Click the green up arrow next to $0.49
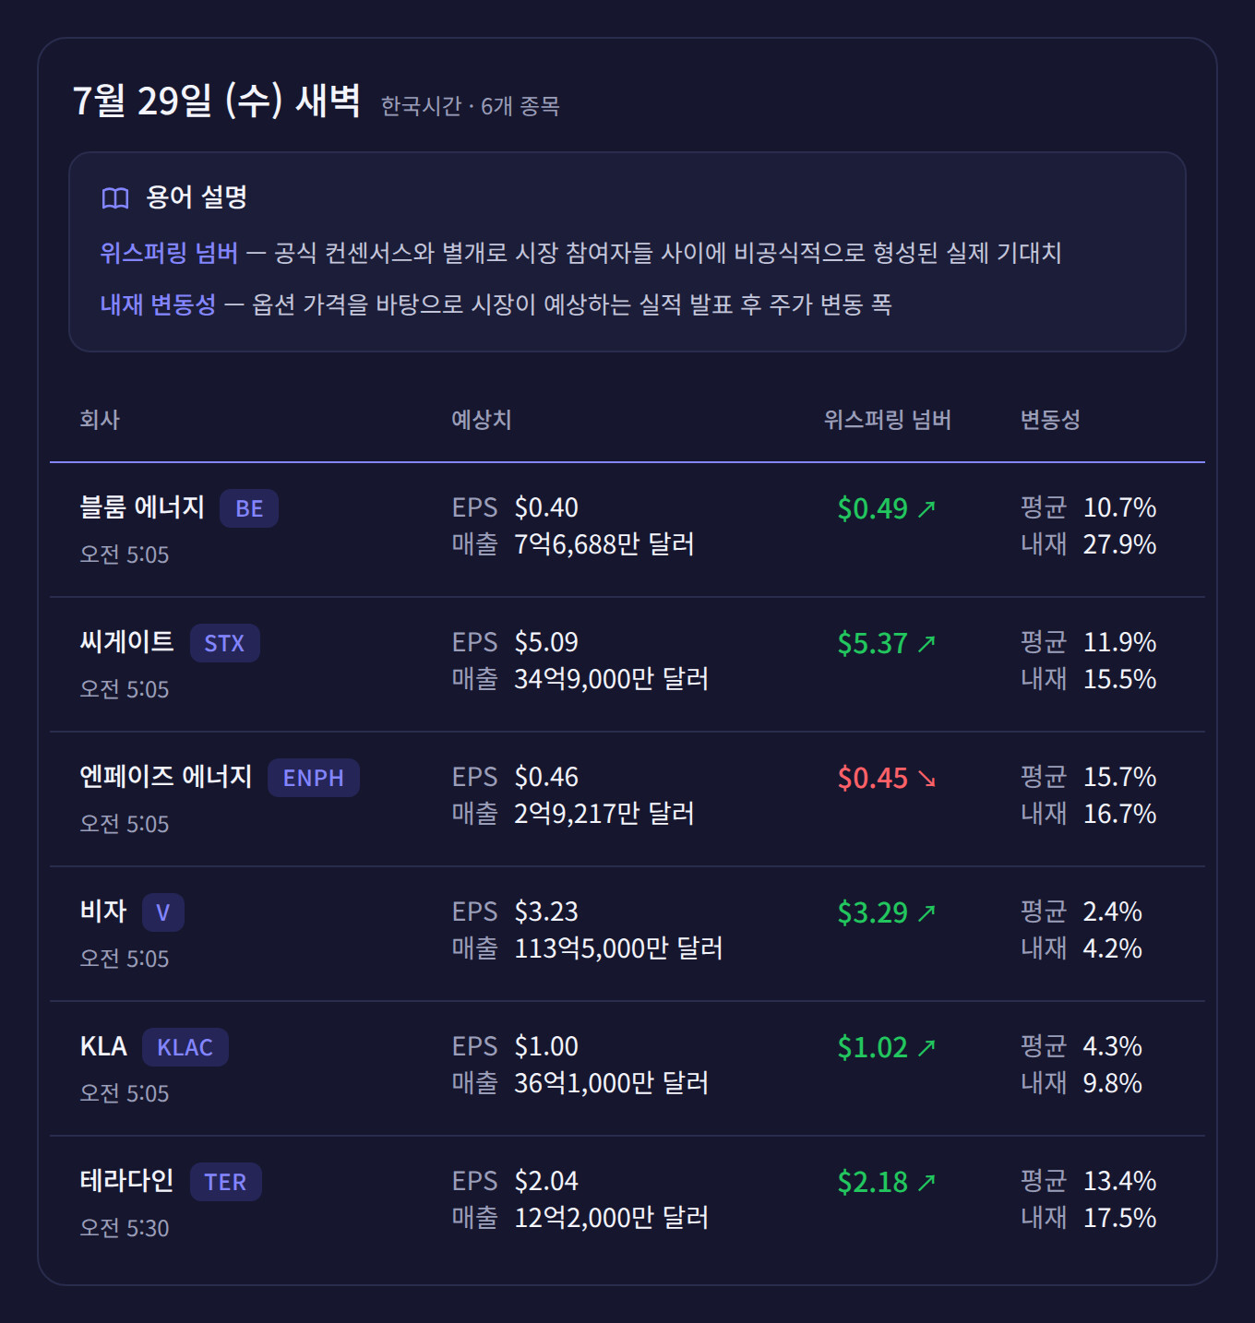 [926, 508]
